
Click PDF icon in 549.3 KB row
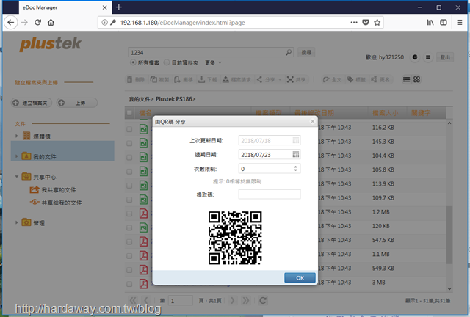click(x=144, y=269)
